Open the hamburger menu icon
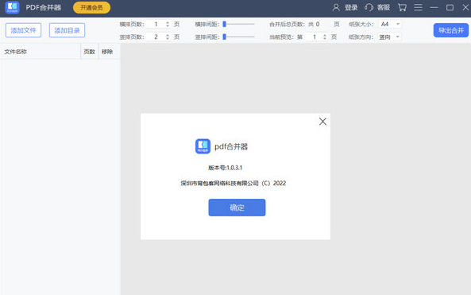This screenshot has height=295, width=471. click(x=418, y=7)
